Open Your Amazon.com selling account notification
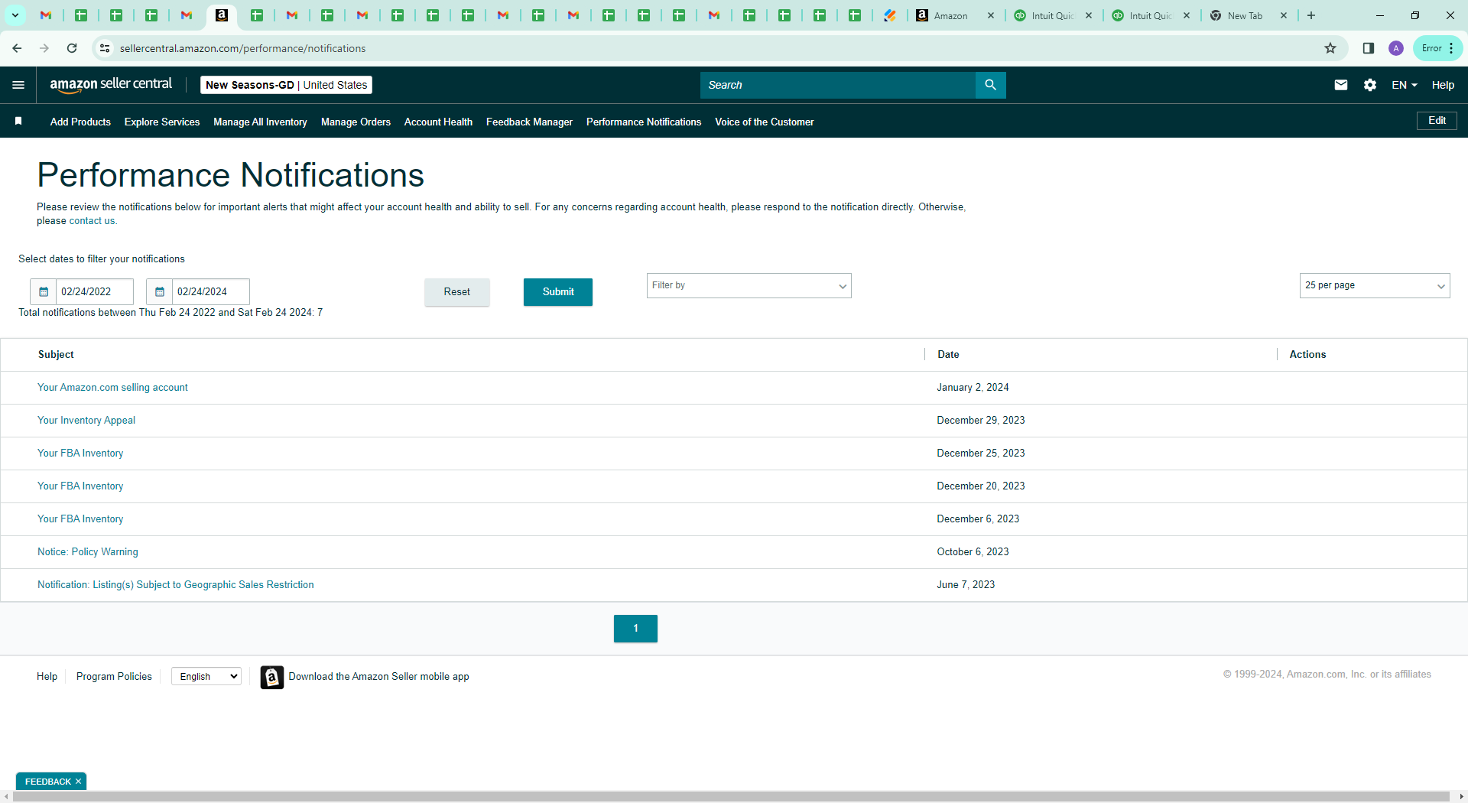The height and width of the screenshot is (803, 1468). pos(112,388)
